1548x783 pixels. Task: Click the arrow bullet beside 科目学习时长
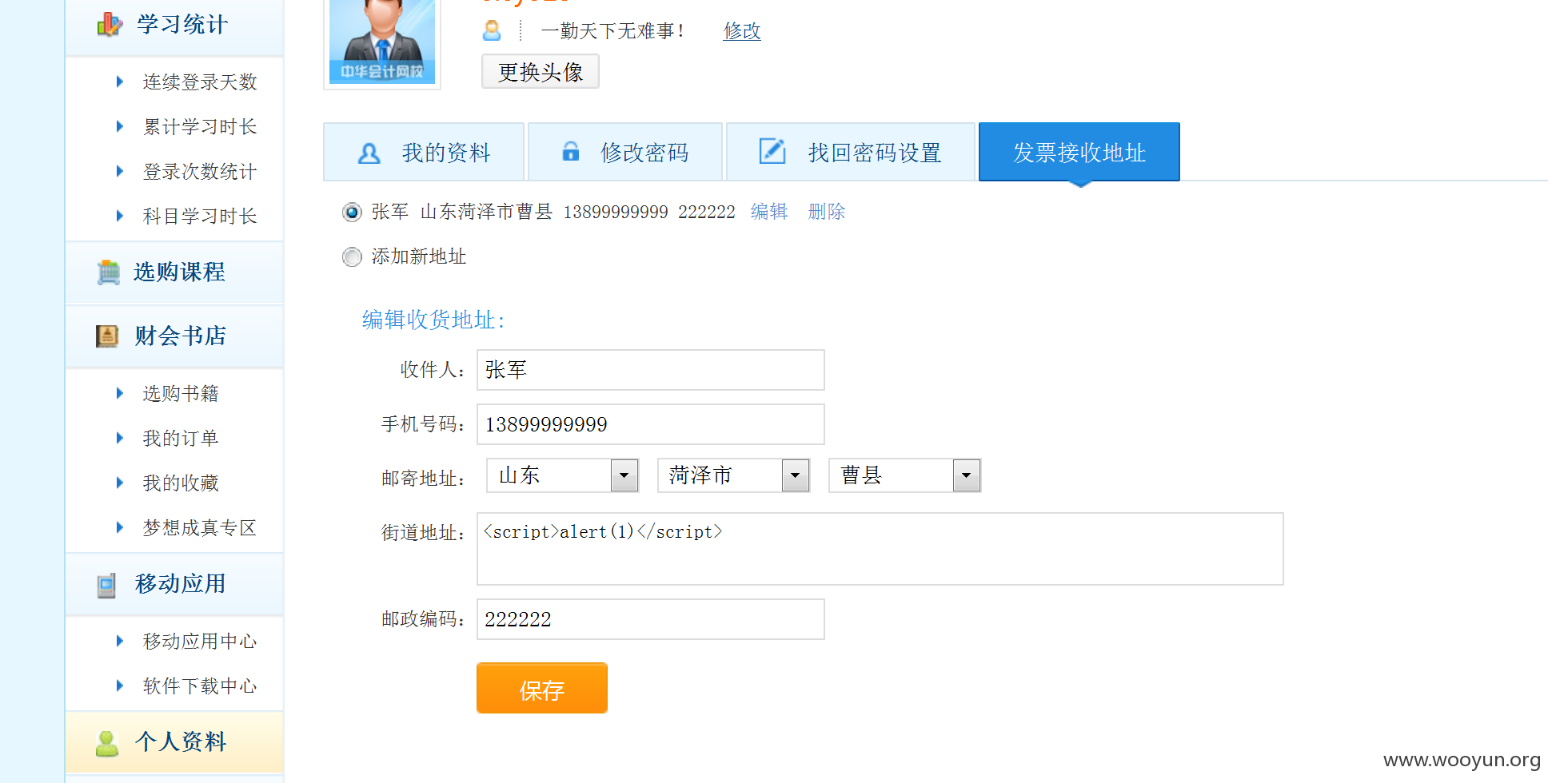[x=119, y=216]
